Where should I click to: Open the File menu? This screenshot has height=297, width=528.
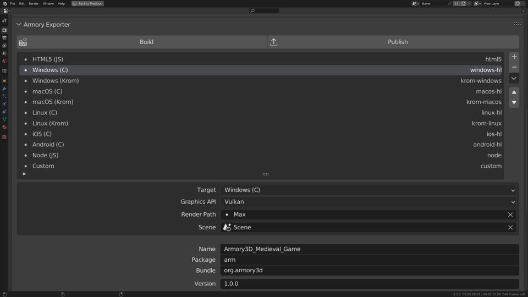[x=13, y=3]
